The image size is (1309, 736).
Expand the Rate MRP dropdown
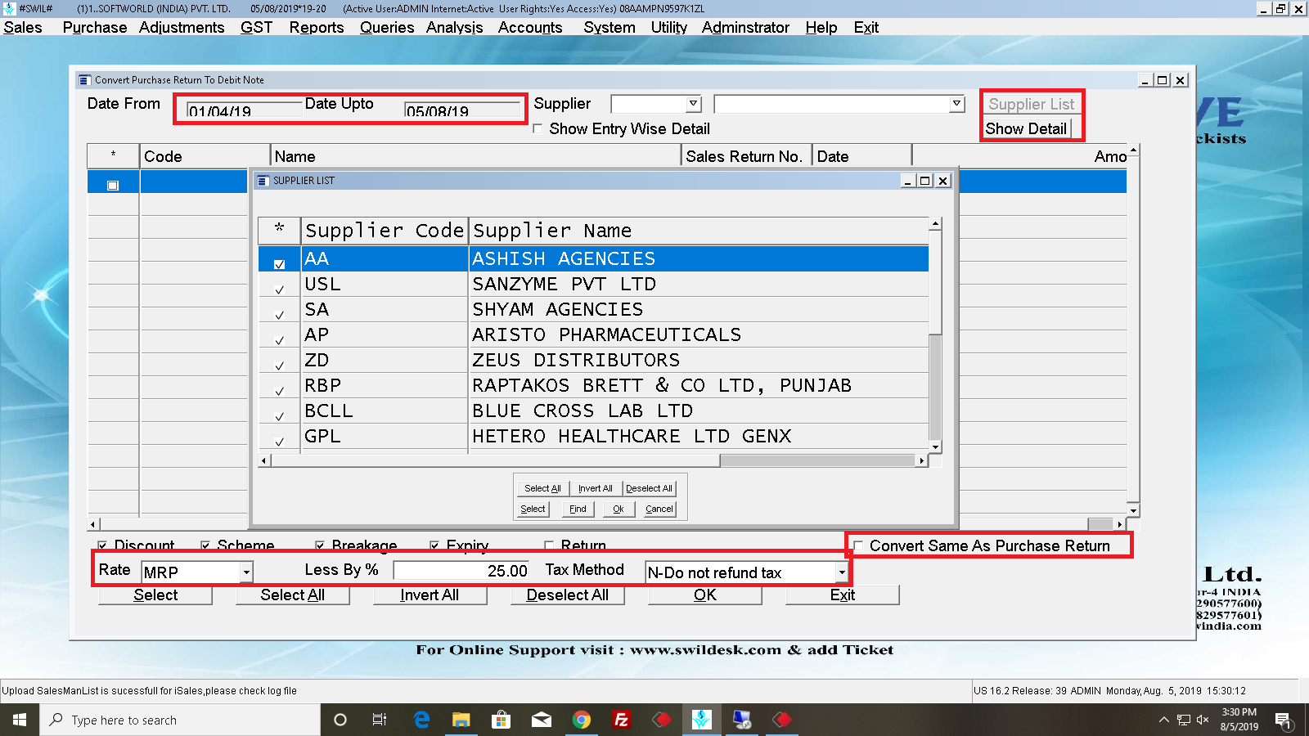click(x=246, y=572)
